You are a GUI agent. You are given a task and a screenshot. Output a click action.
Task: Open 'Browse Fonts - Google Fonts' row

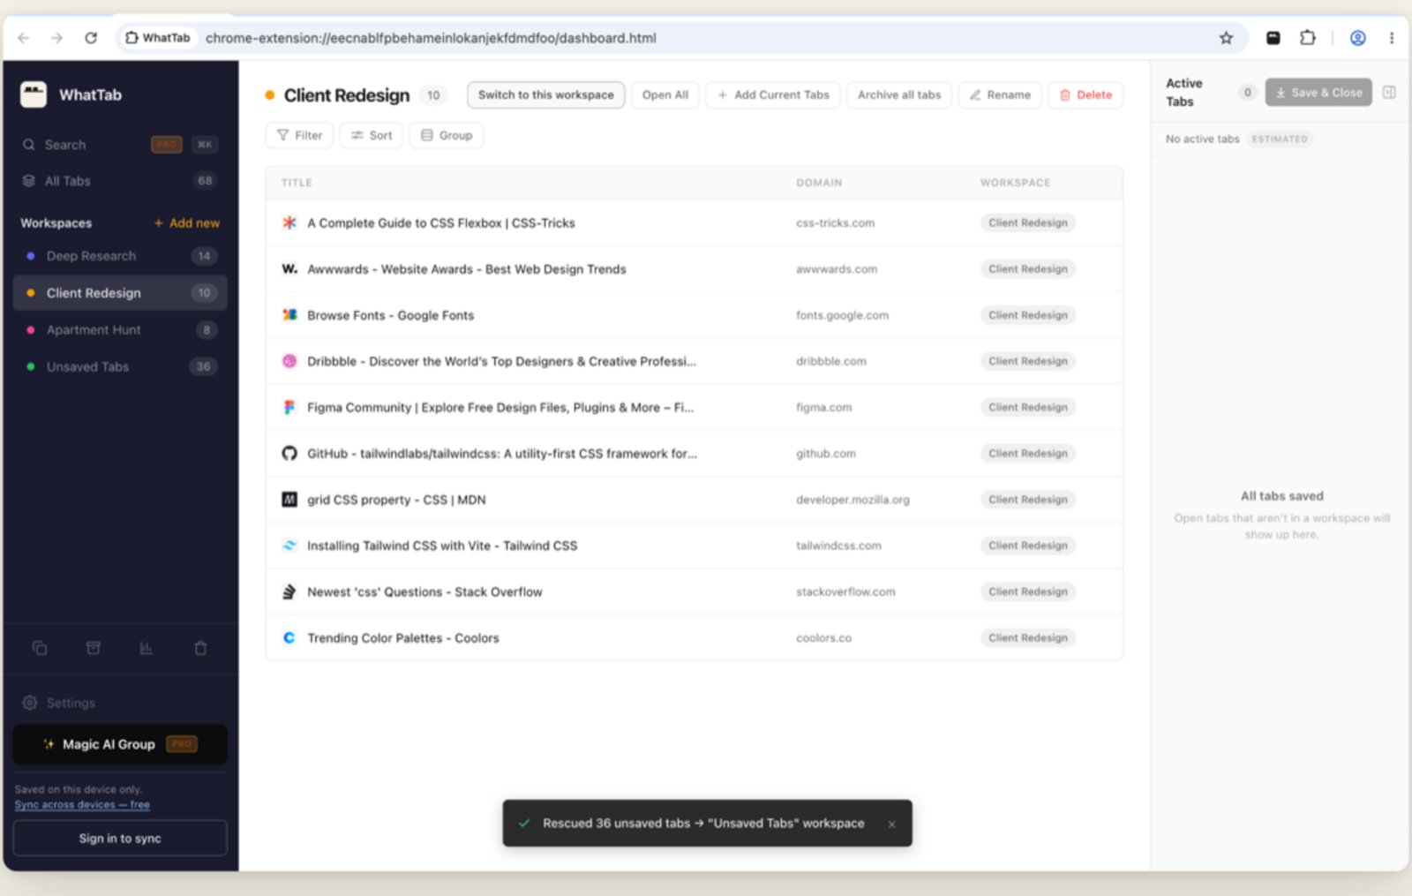coord(695,314)
